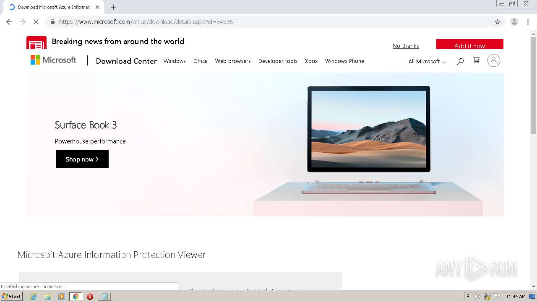Viewport: 537px width, 302px height.
Task: Open Internet Explorer from taskbar
Action: [x=33, y=297]
